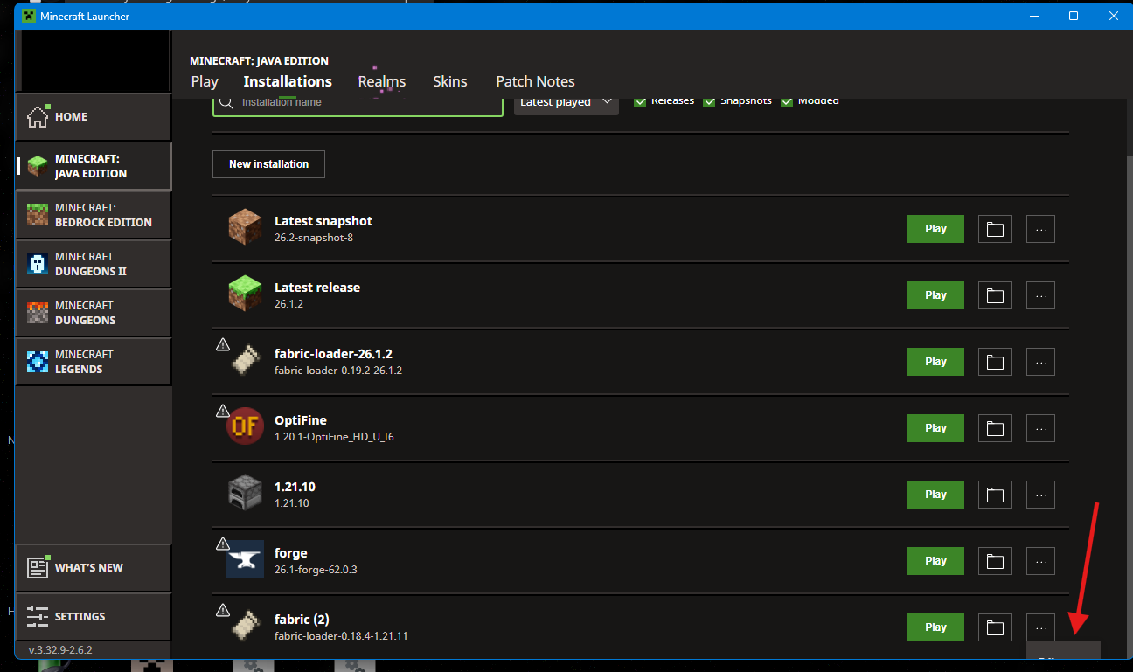Open the What's New page
1133x672 pixels.
point(93,568)
